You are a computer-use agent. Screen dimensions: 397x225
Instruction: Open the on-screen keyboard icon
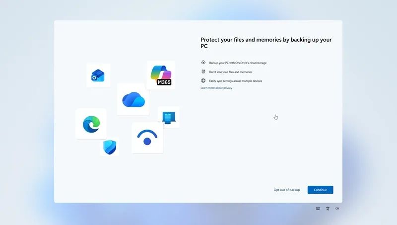(x=318, y=209)
